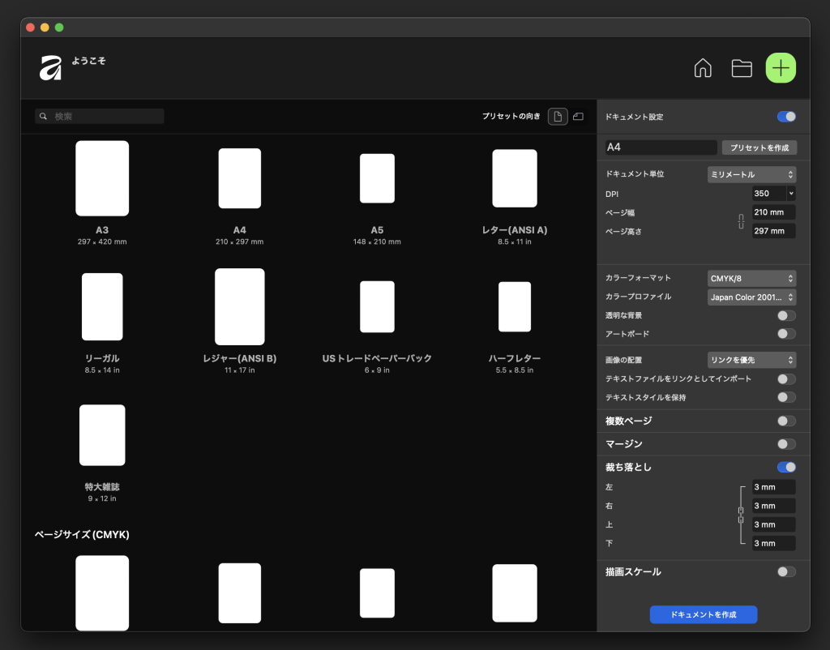830x650 pixels.
Task: Click the プリセットを作成 button
Action: pos(759,147)
